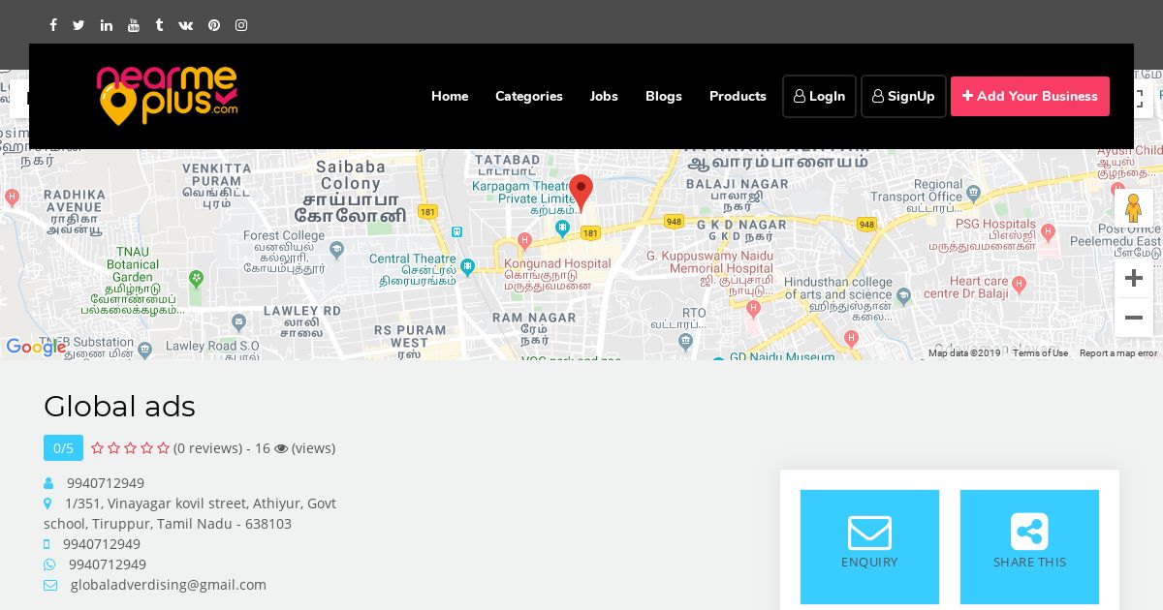
Task: Open the Jobs menu item
Action: pos(604,96)
